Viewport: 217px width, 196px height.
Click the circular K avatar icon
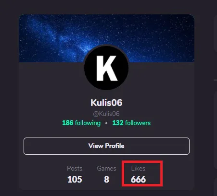tap(106, 68)
